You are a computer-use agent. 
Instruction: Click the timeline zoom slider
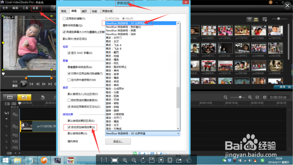(240, 97)
